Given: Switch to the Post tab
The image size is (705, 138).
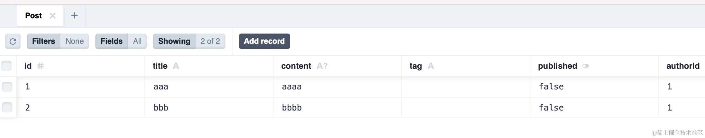Looking at the screenshot, I should [33, 16].
